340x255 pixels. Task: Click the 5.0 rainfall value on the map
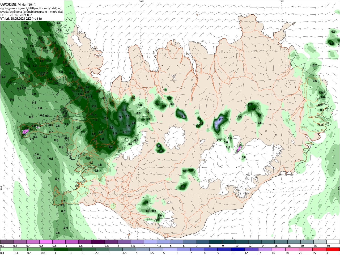(183, 116)
